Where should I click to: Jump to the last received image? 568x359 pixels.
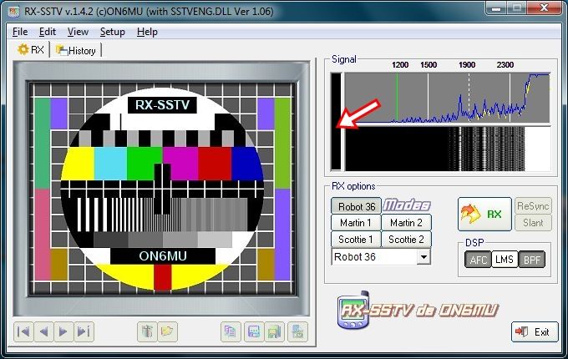click(84, 331)
